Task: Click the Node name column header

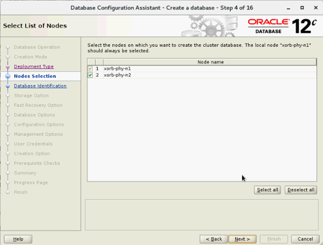Action: tap(210, 62)
